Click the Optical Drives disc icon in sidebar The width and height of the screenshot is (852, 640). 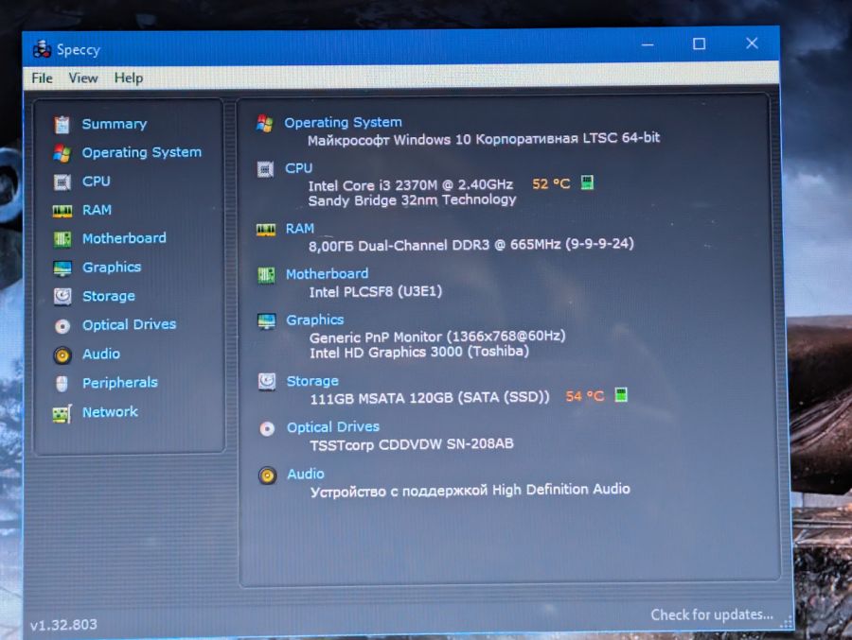[62, 326]
